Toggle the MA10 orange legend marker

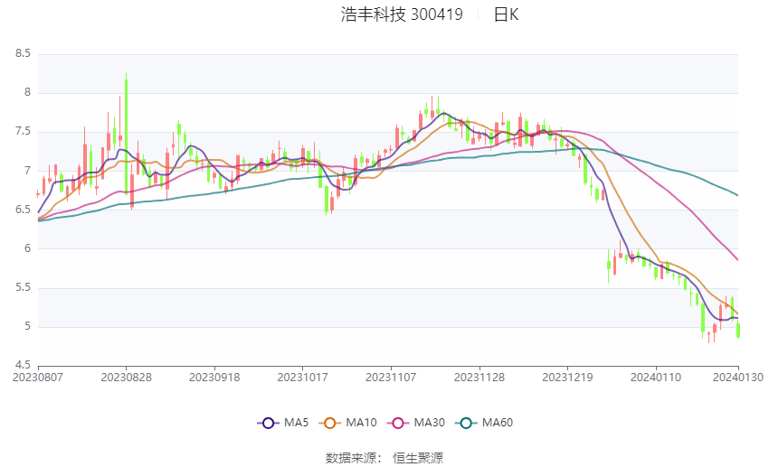tap(329, 423)
